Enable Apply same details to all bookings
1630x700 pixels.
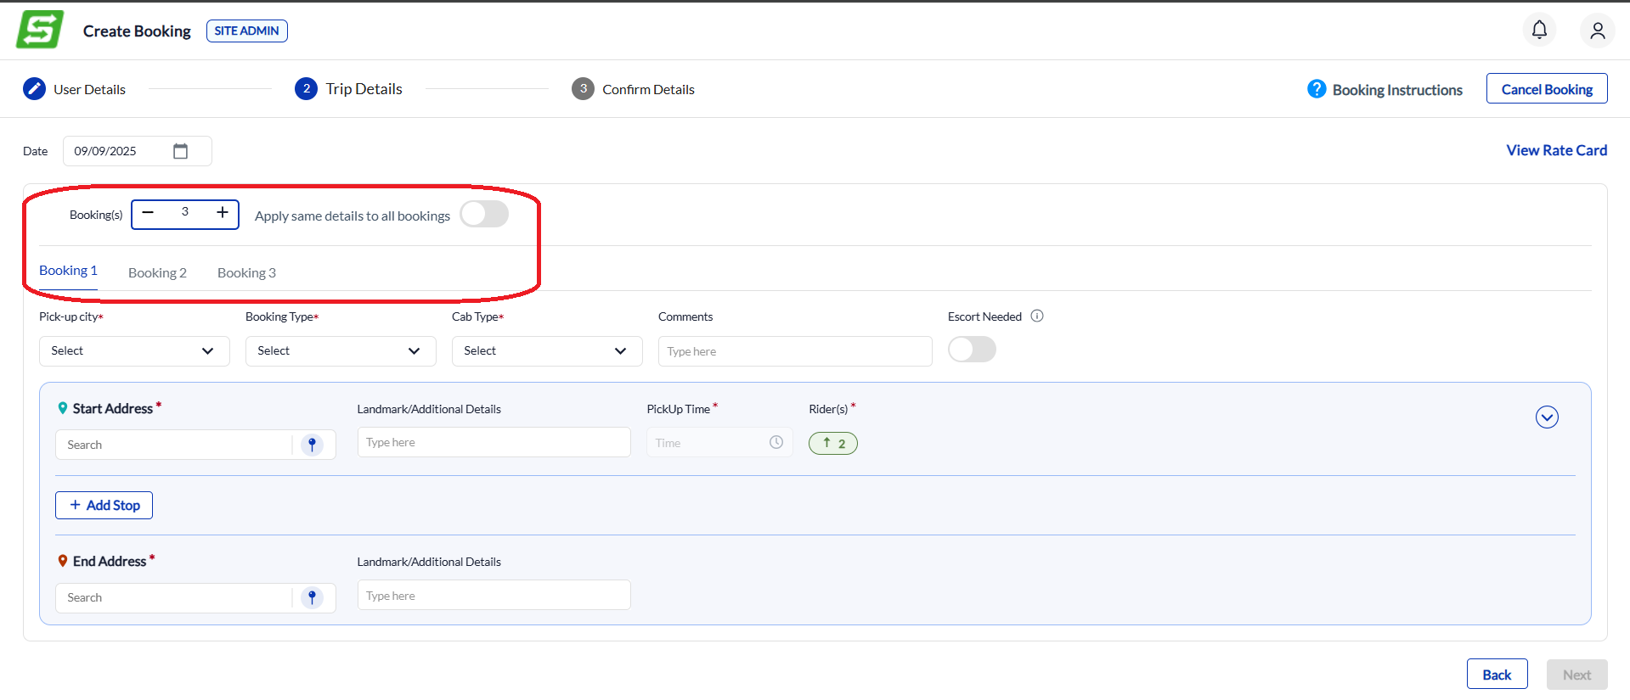point(484,214)
